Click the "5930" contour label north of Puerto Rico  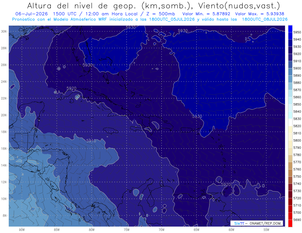[x=197, y=116]
